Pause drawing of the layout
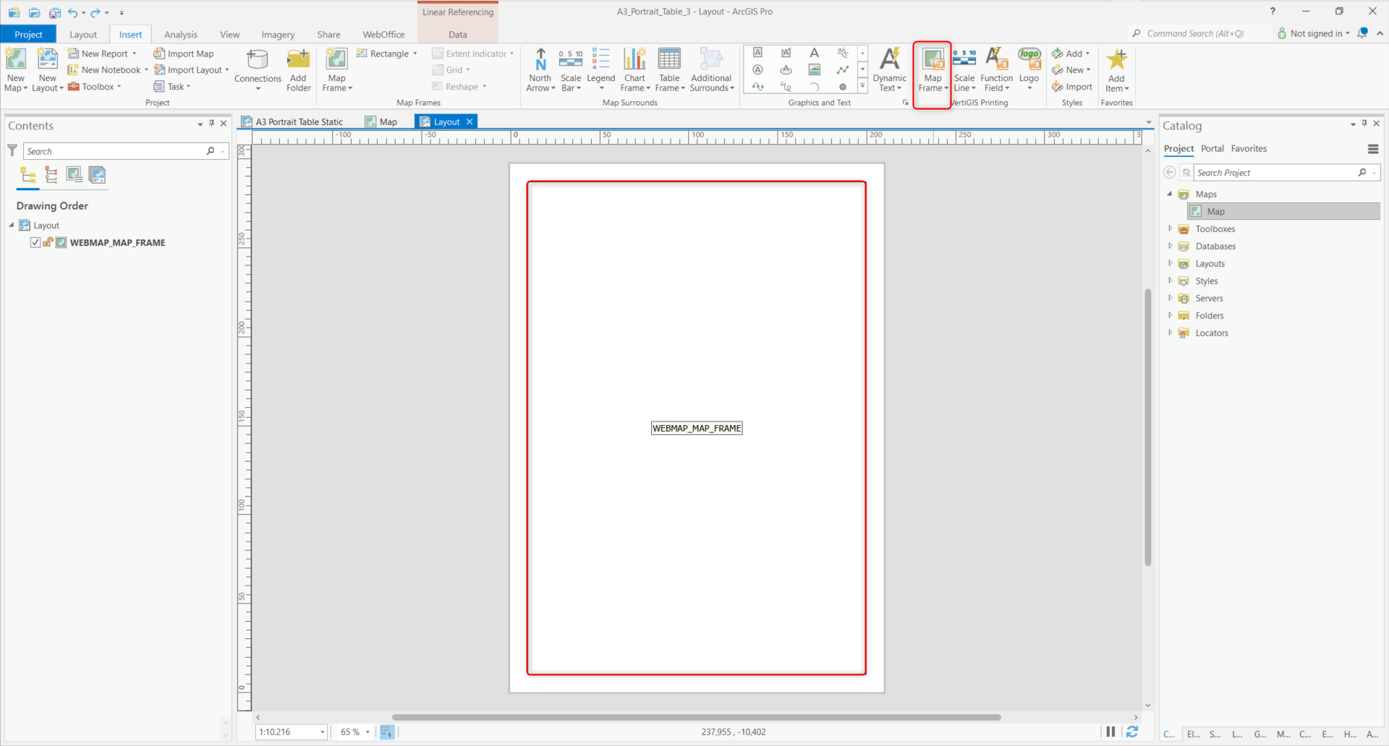The image size is (1389, 746). point(1112,732)
